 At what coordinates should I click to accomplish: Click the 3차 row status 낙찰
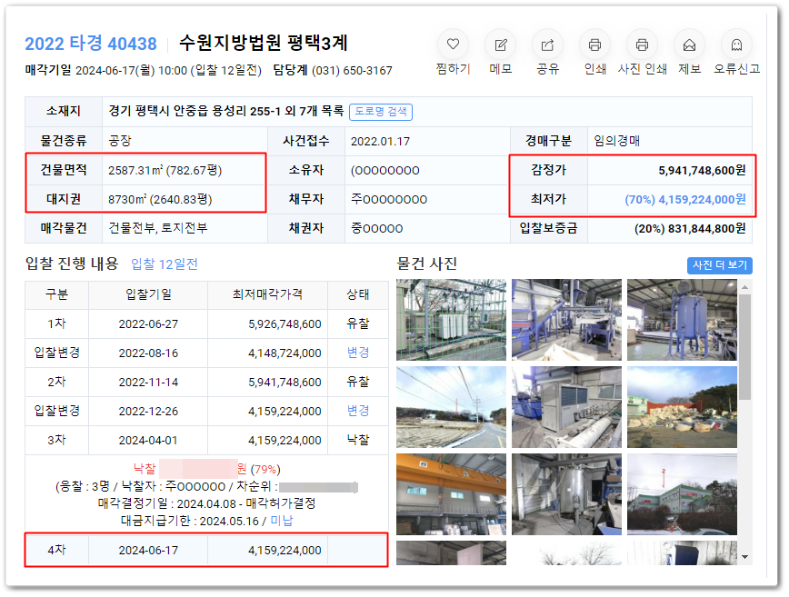pos(358,440)
